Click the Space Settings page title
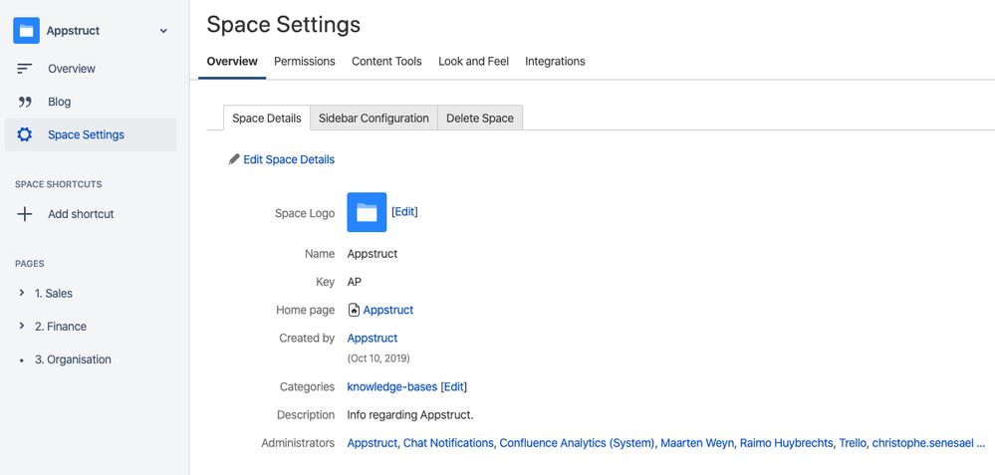This screenshot has width=995, height=475. (284, 25)
